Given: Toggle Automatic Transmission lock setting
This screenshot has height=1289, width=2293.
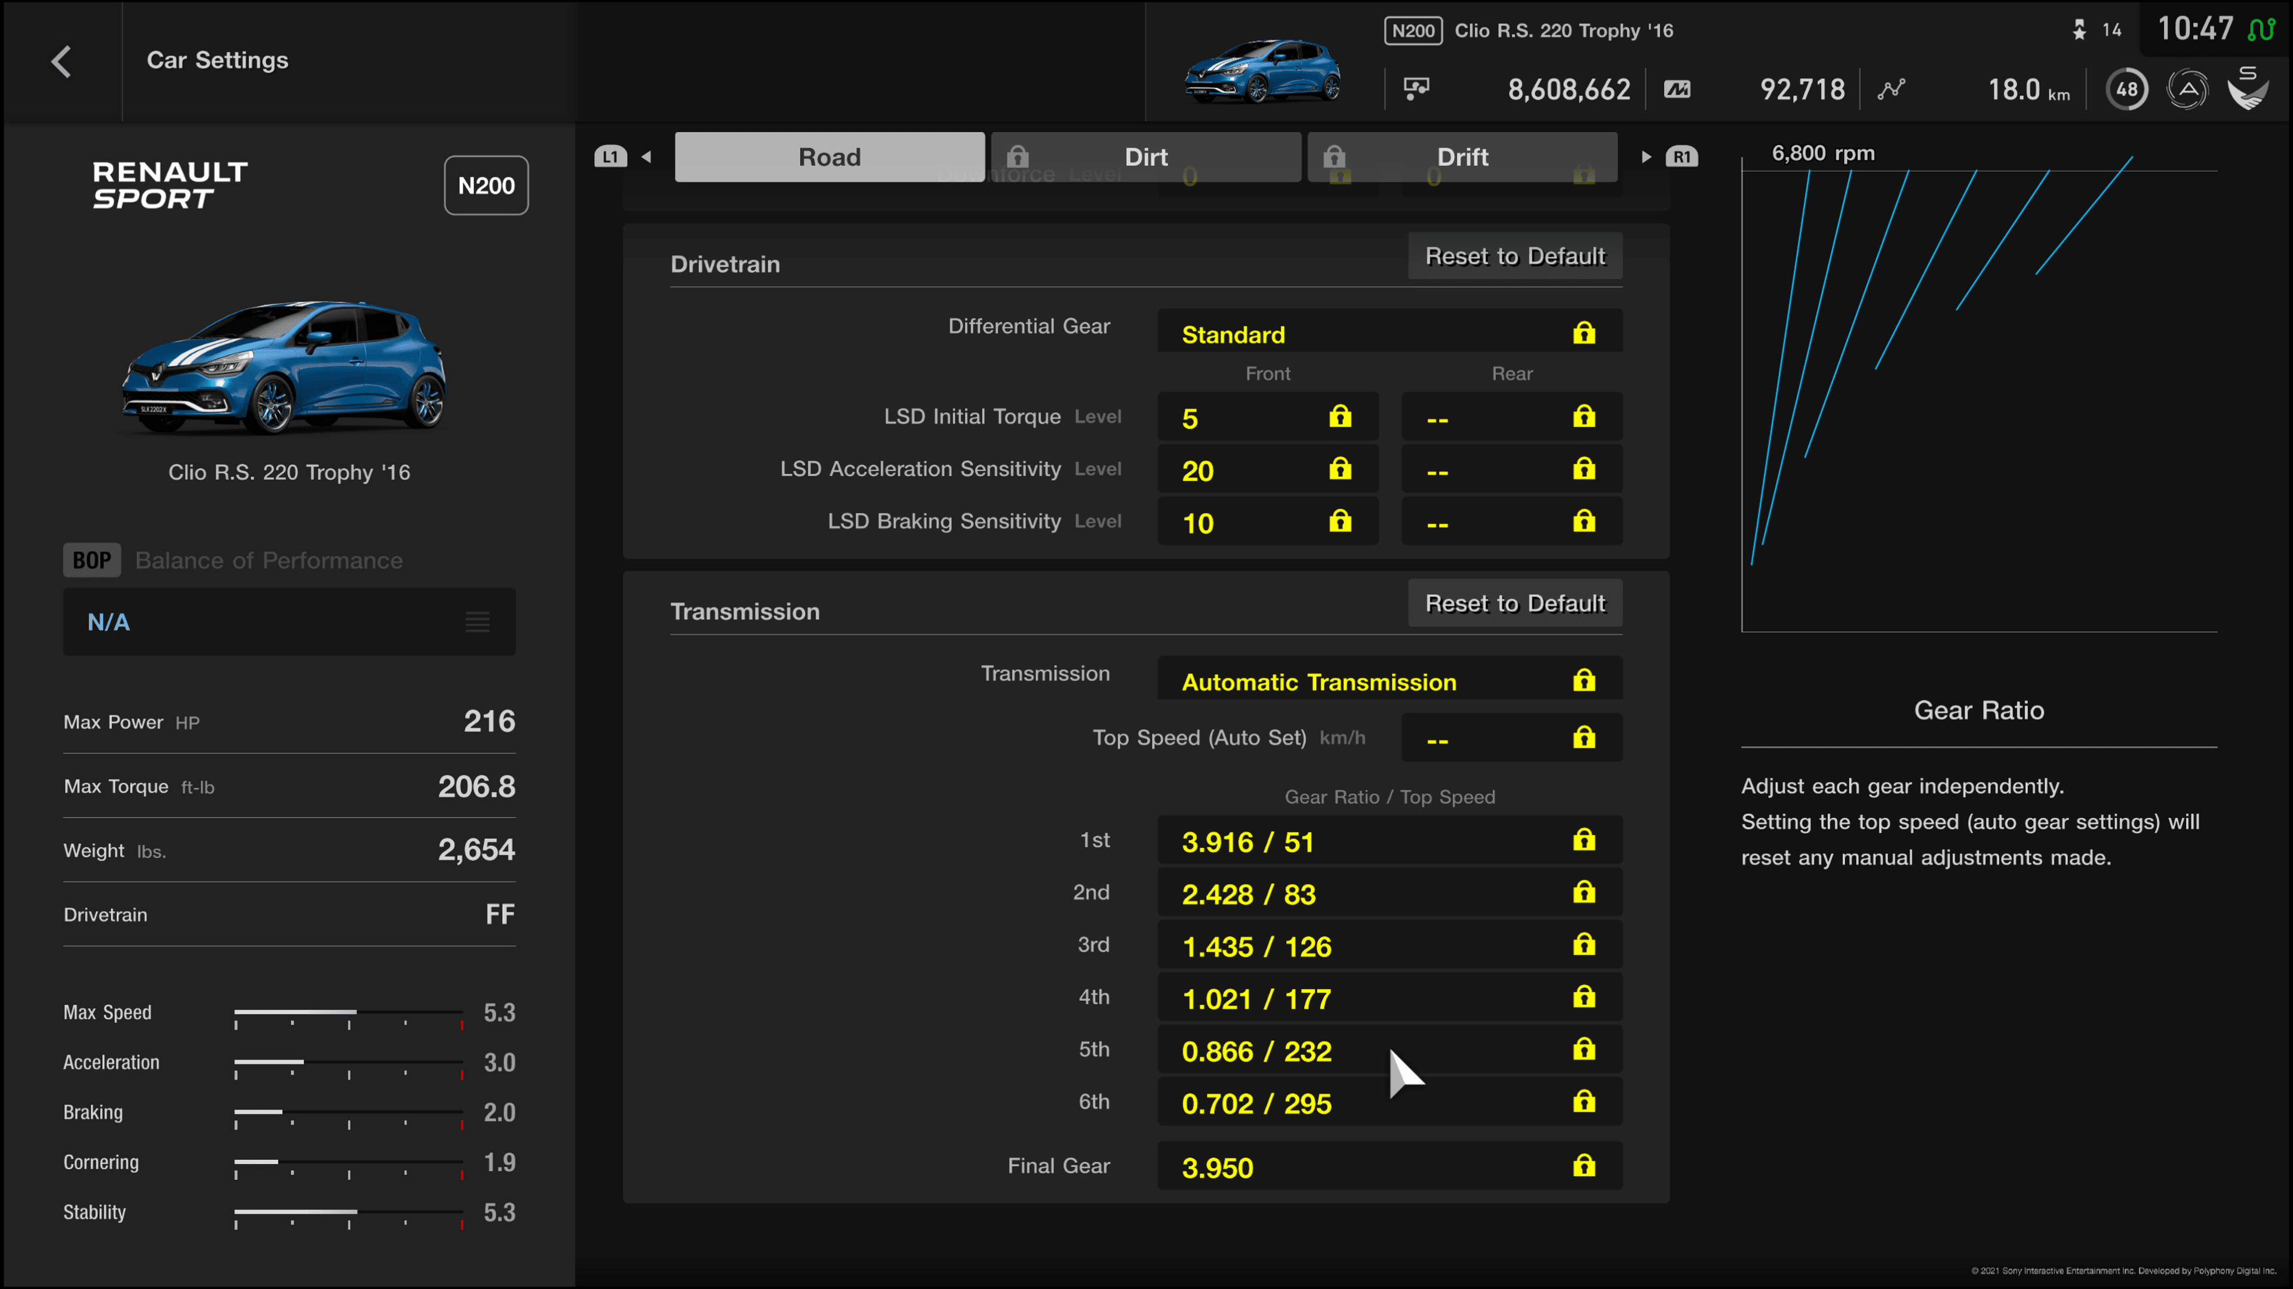Looking at the screenshot, I should point(1583,681).
